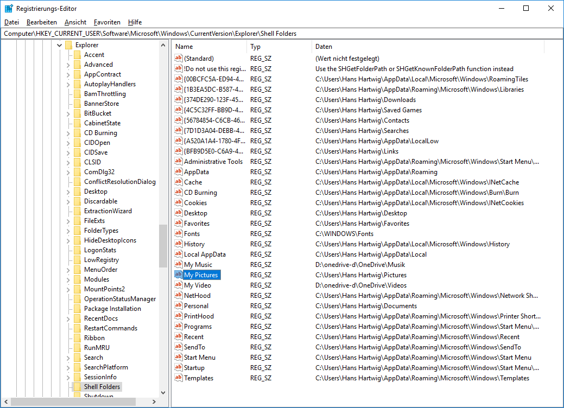Expand the CD Burning tree key
564x408 pixels.
[x=68, y=133]
